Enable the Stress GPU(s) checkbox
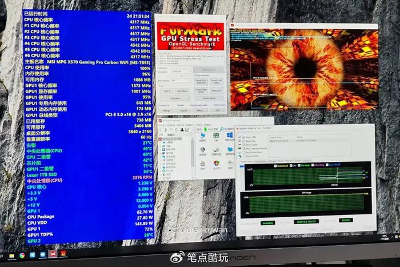The height and width of the screenshot is (267, 400). click(245, 156)
